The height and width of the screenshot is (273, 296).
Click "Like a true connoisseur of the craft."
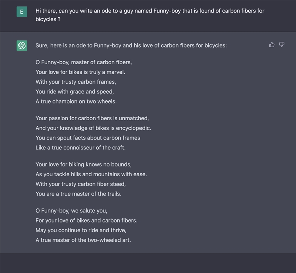tap(81, 148)
